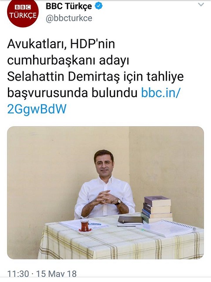This screenshot has height=282, width=211.
Task: Select the 15 May 18 date text
Action: tap(56, 274)
